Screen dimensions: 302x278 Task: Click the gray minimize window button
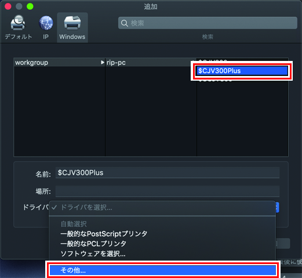click(x=19, y=6)
